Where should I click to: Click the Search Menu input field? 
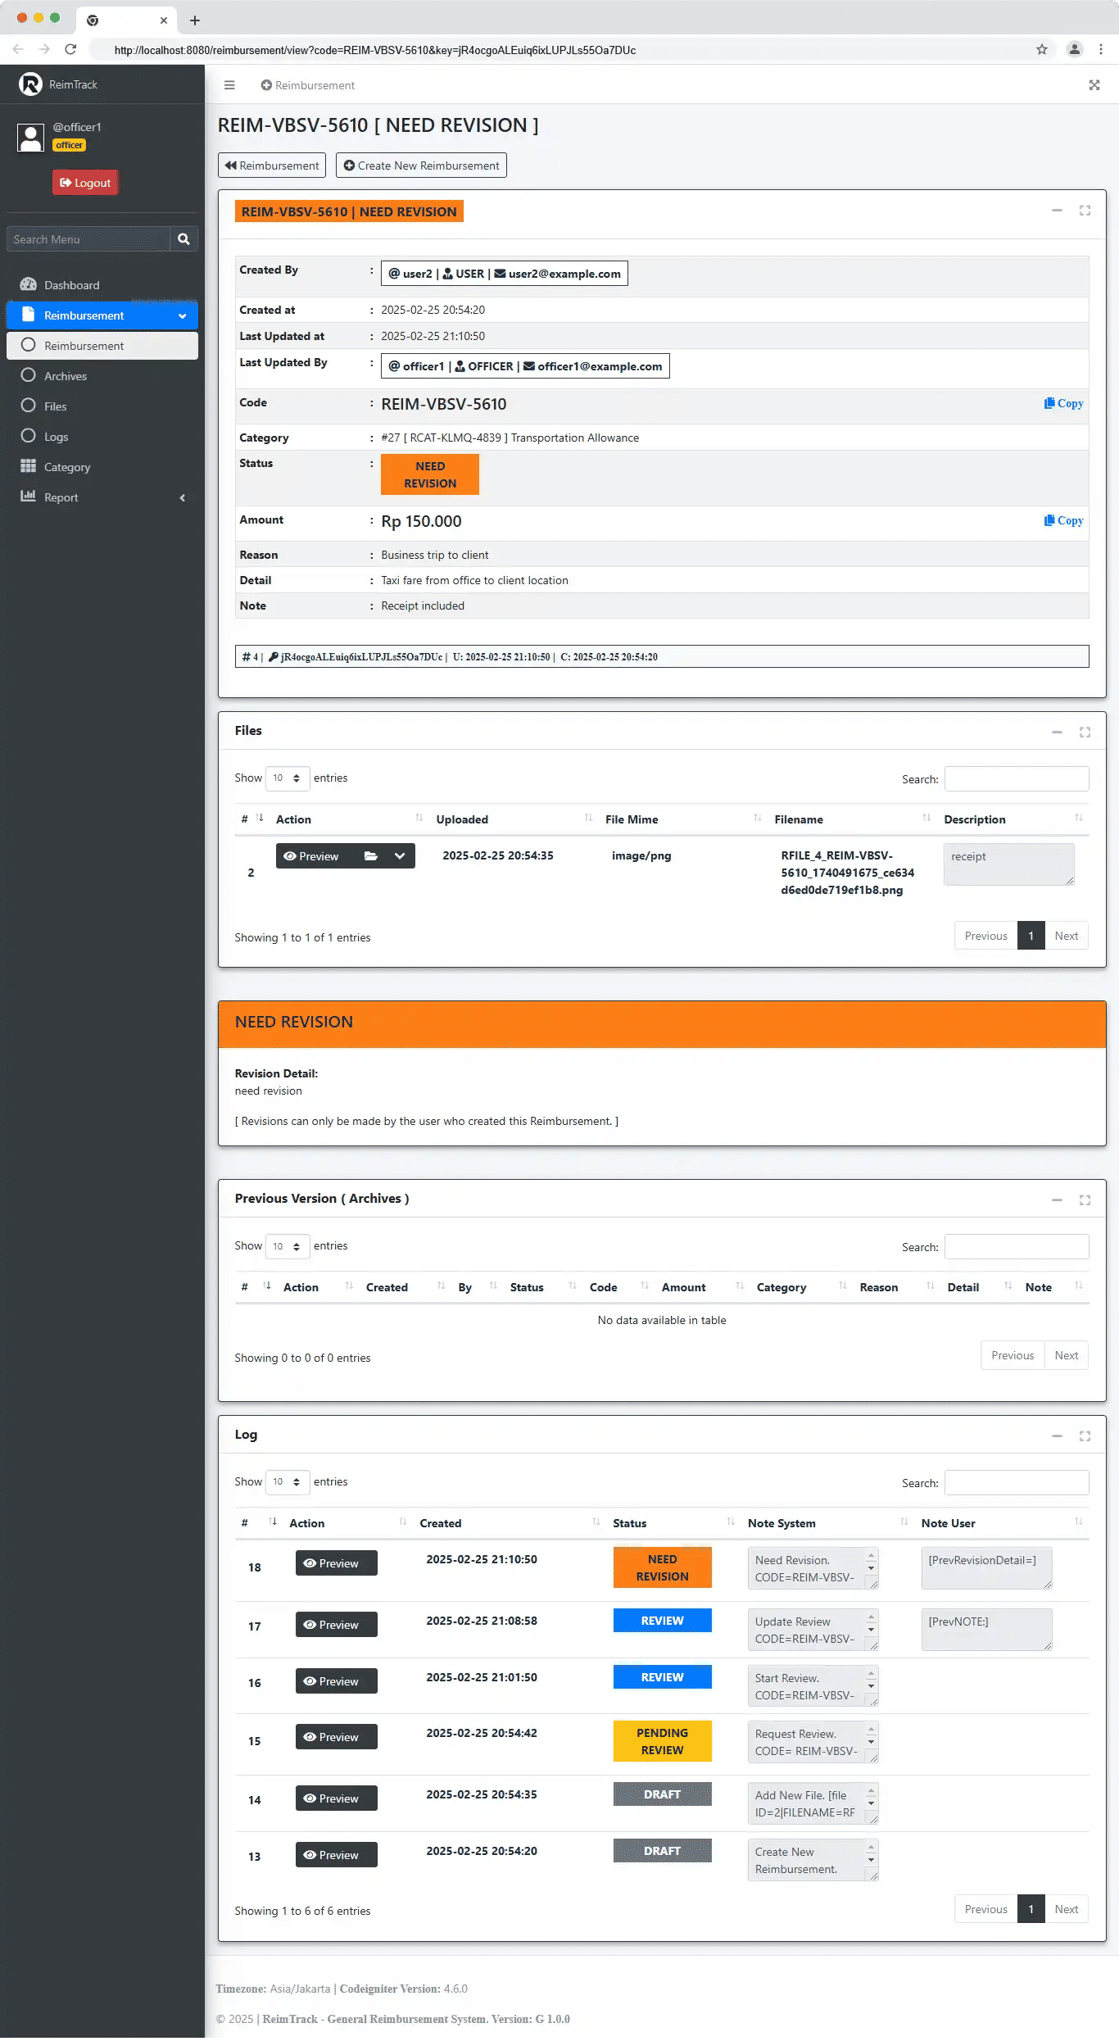(88, 239)
